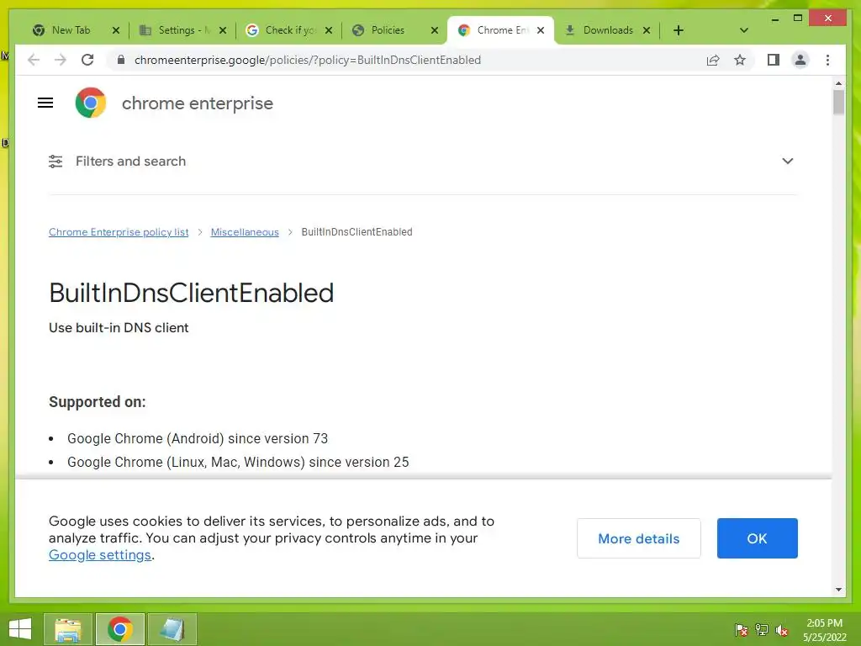Click the muted volume tray icon
This screenshot has height=646, width=861.
click(x=782, y=629)
